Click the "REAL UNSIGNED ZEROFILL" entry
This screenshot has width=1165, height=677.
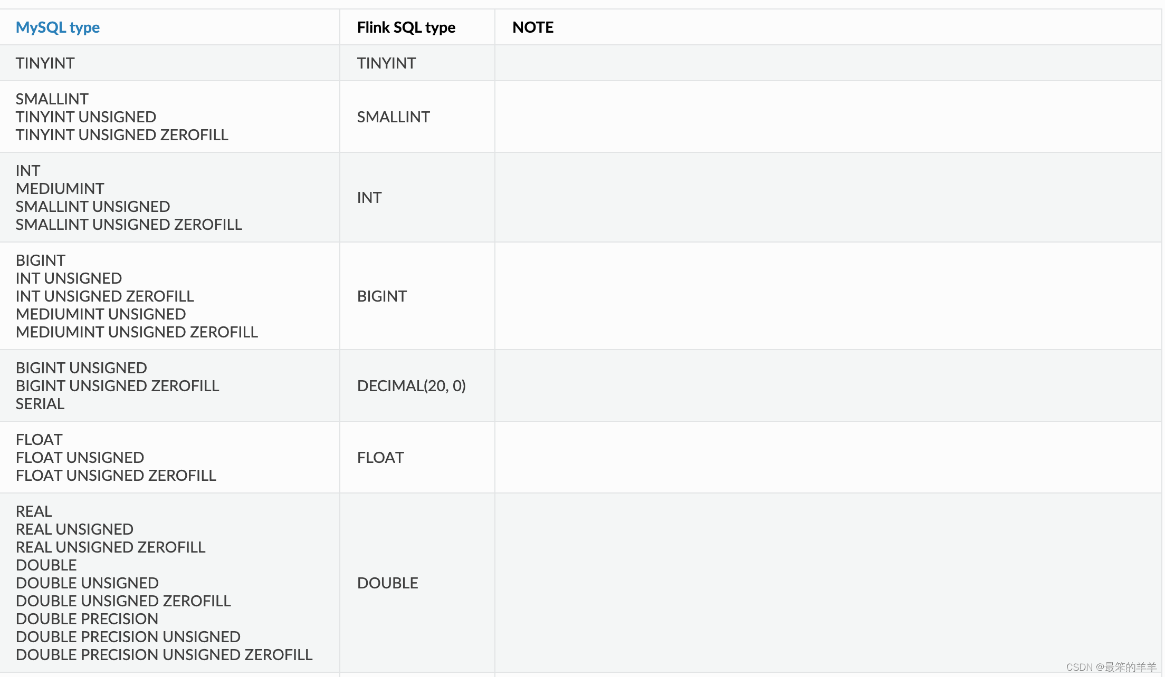[x=110, y=547]
